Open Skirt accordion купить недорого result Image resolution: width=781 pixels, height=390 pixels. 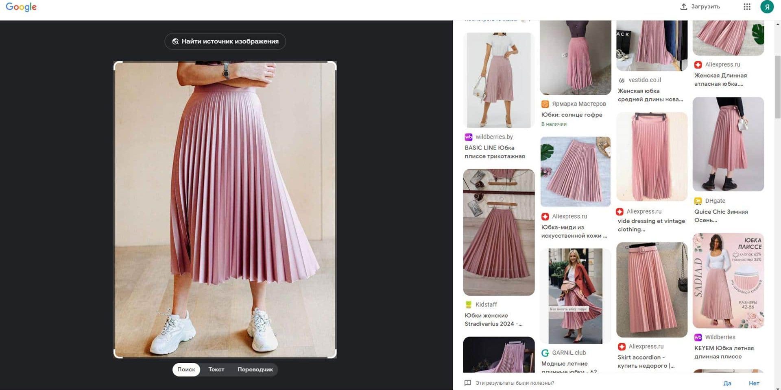click(x=646, y=362)
